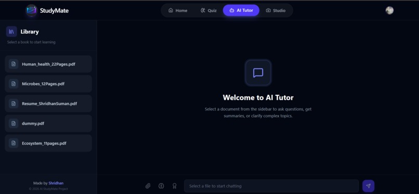419x194 pixels.
Task: Click the Select a book to start learning text
Action: [31, 42]
